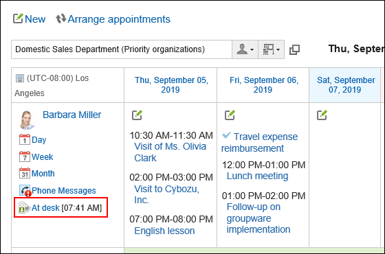Open Visit of Ms. Olivia Clark appointment
This screenshot has height=254, width=385.
(170, 152)
